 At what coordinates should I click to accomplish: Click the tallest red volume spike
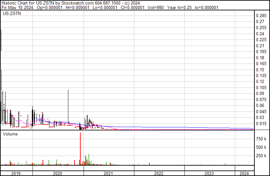click(80, 149)
